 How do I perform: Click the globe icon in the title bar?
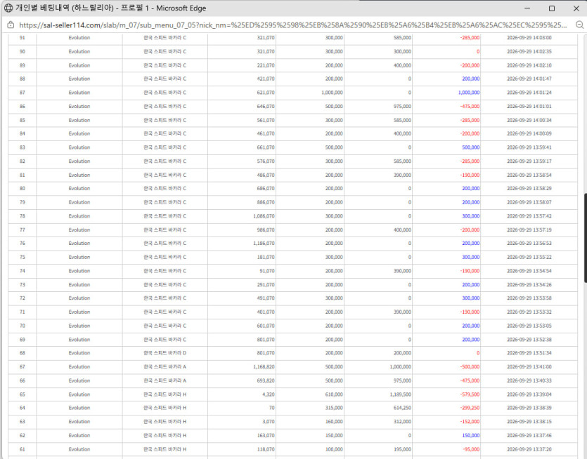tap(8, 8)
